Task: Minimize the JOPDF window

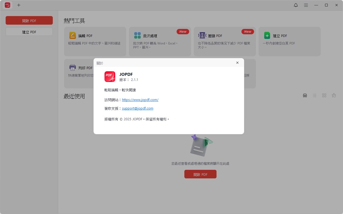Action: tap(316, 5)
